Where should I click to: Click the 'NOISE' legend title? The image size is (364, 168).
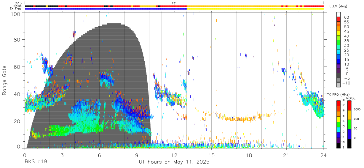pyautogui.click(x=352, y=98)
